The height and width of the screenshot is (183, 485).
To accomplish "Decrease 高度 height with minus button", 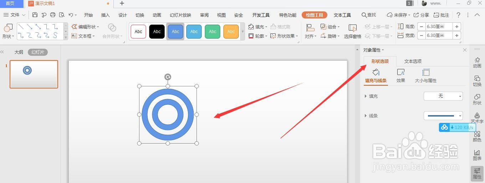I will tap(422, 26).
